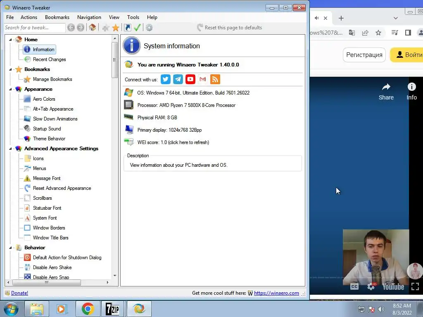Click the Регистрация button

[x=364, y=55]
